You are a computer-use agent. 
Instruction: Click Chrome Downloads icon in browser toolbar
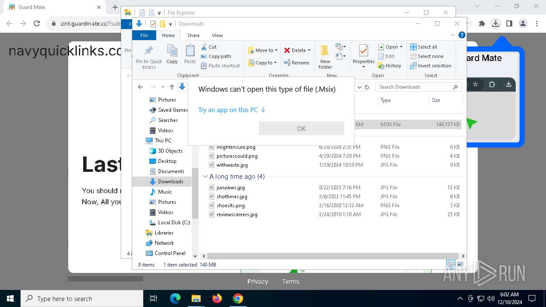tap(495, 23)
